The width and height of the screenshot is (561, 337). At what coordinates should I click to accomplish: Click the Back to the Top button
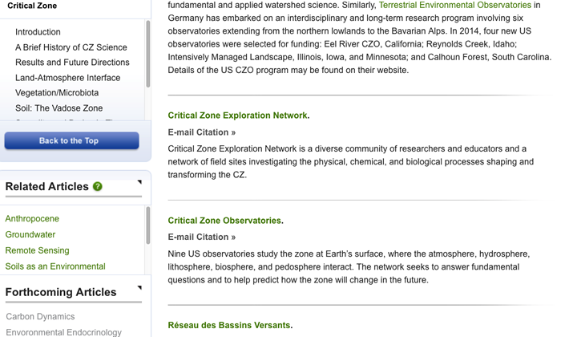(71, 140)
